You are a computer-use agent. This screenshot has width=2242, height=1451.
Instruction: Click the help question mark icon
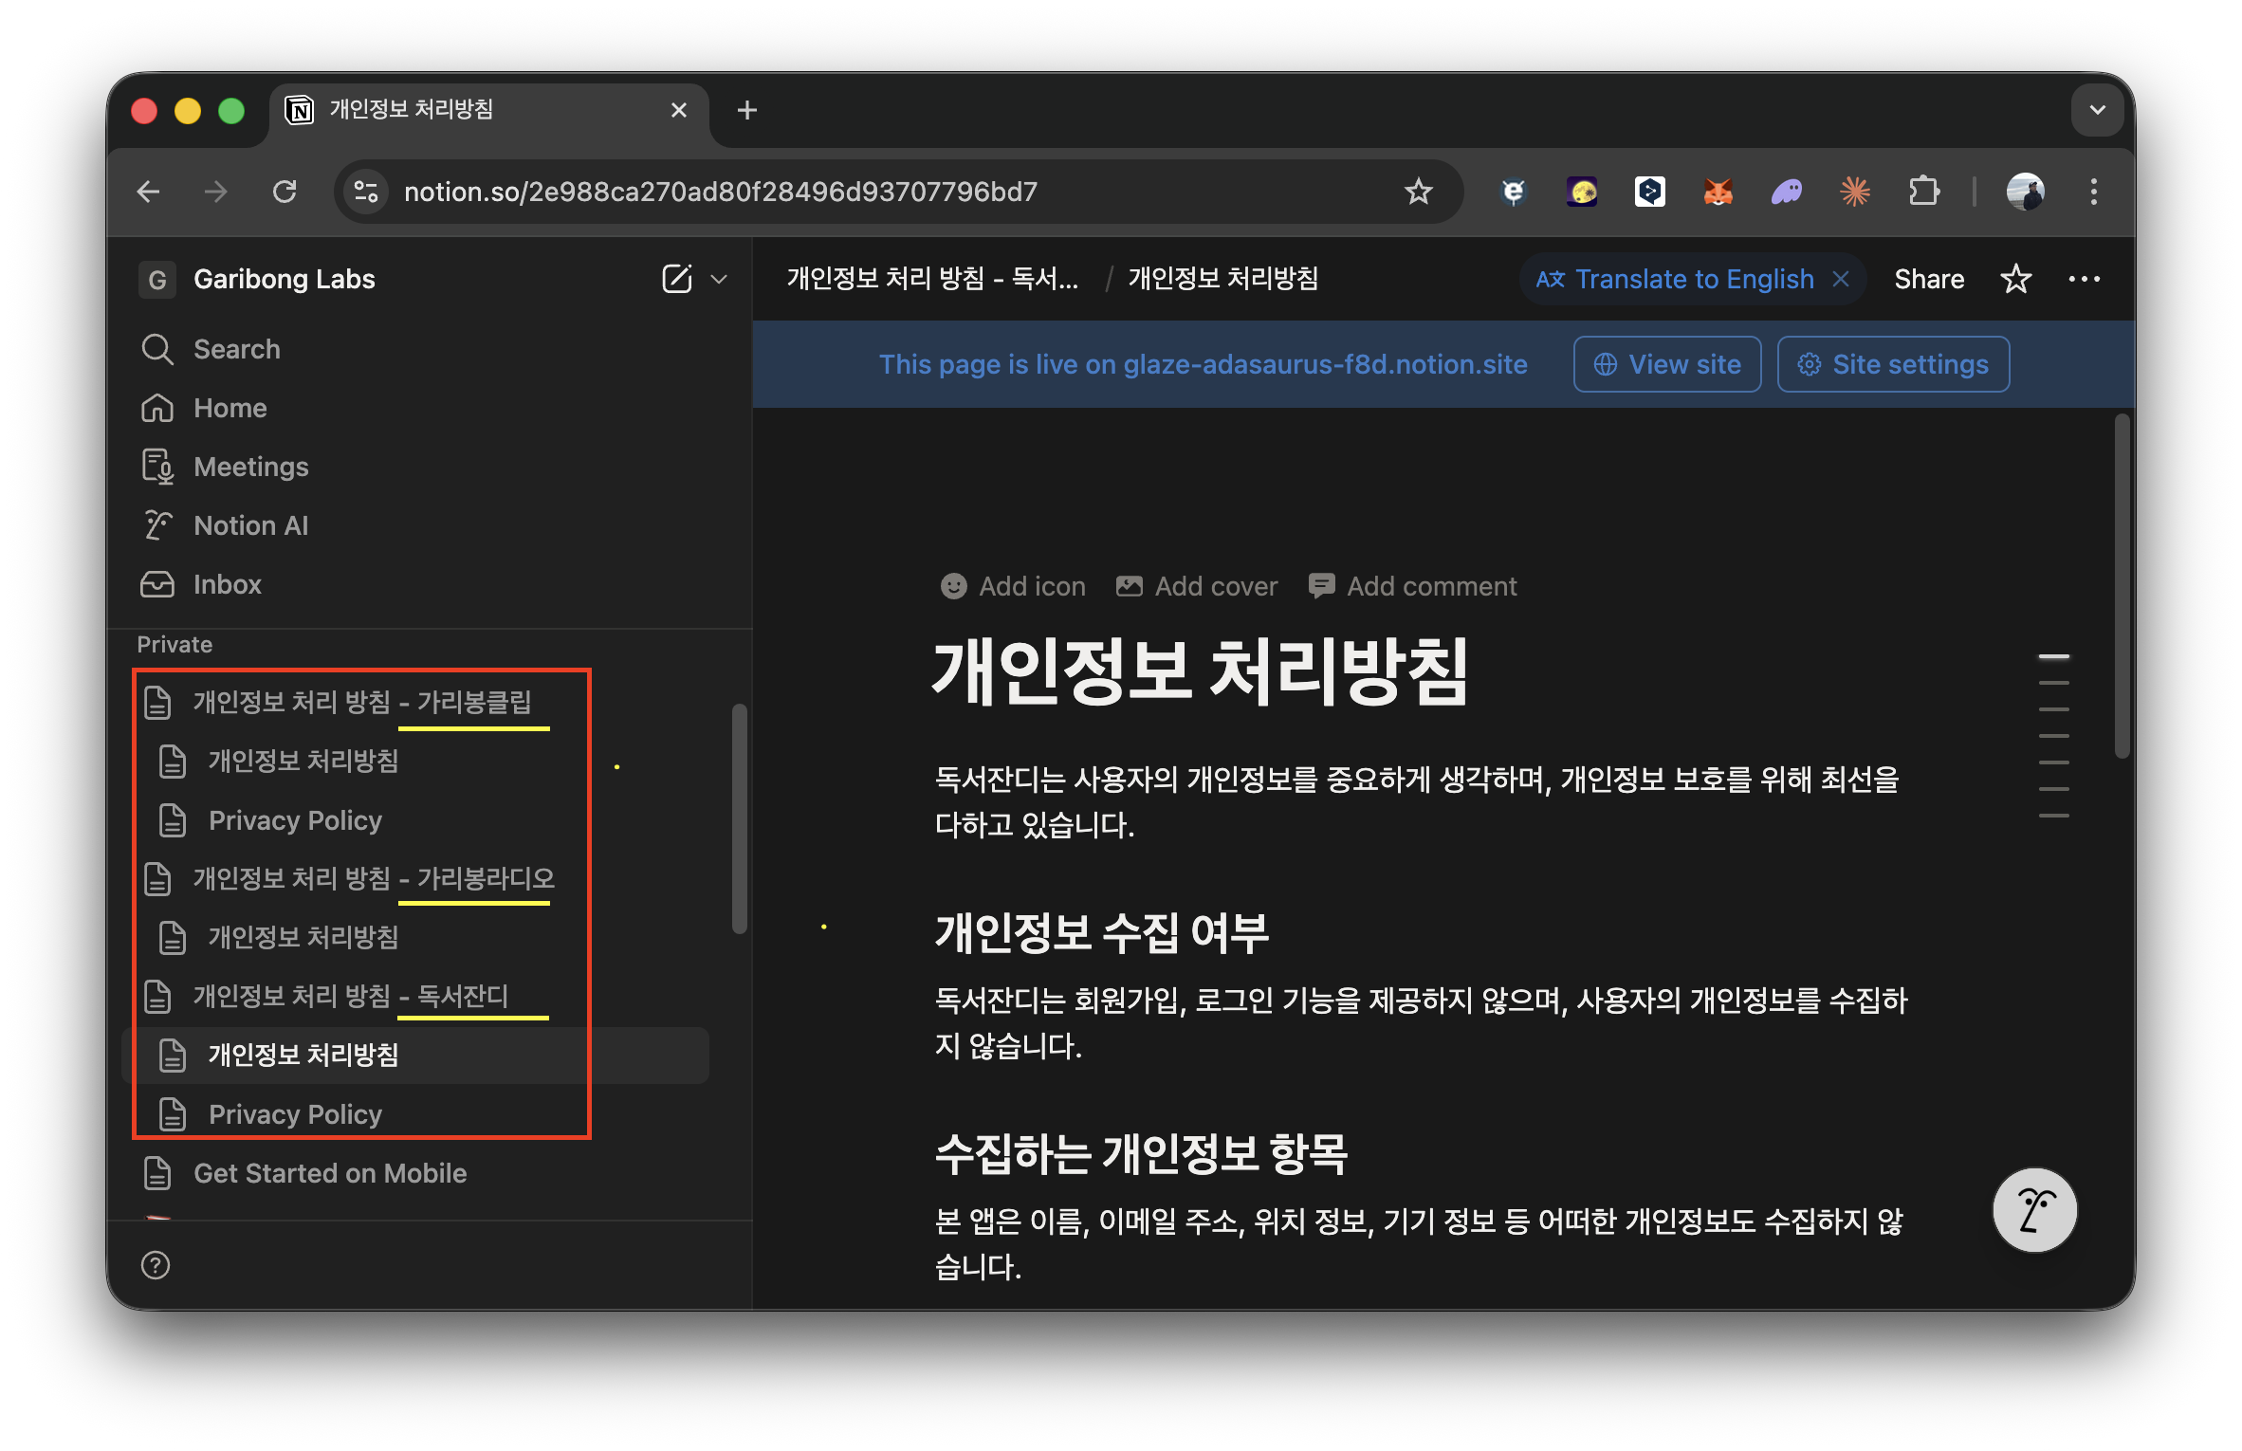156,1265
